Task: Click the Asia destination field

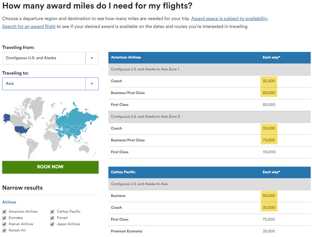Action: 50,84
